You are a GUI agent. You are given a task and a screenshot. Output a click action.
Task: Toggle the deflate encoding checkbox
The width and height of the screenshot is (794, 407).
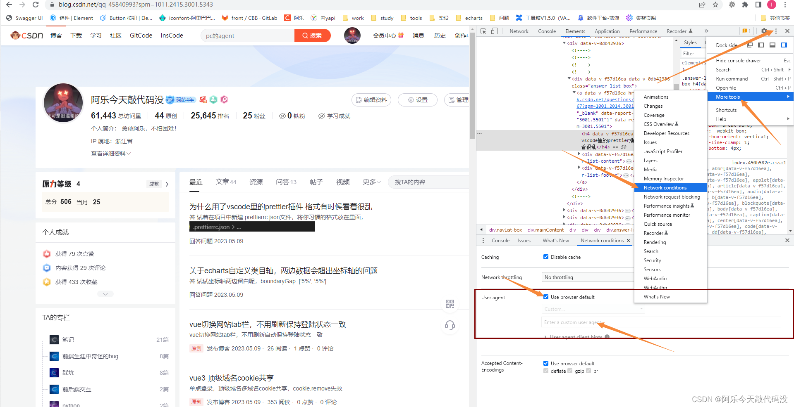click(546, 371)
